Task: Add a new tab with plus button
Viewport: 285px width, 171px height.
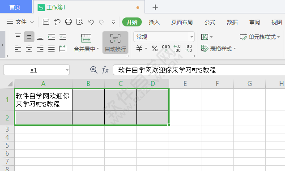Action: (155, 7)
